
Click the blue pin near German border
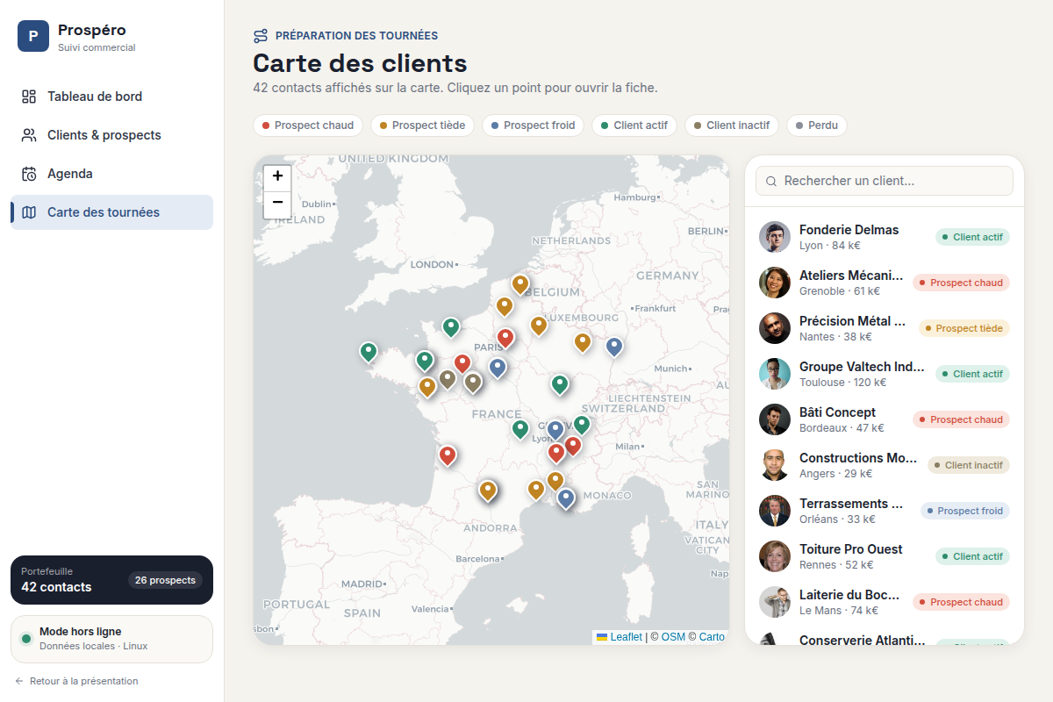coord(614,347)
